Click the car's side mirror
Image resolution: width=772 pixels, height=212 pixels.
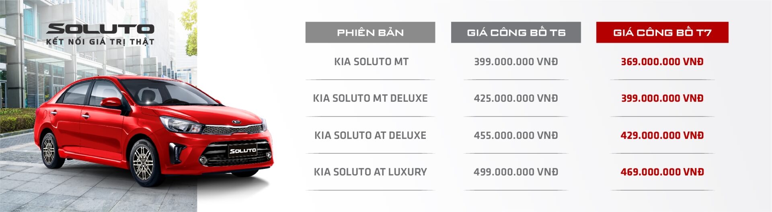111,103
